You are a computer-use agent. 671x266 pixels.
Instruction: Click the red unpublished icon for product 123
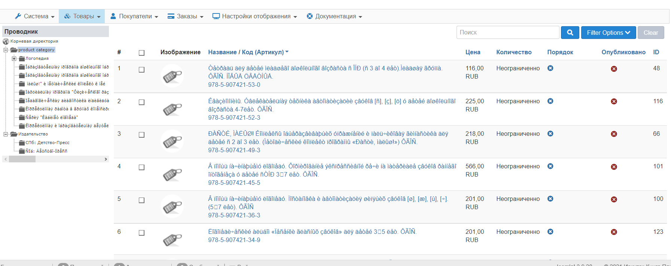click(614, 232)
